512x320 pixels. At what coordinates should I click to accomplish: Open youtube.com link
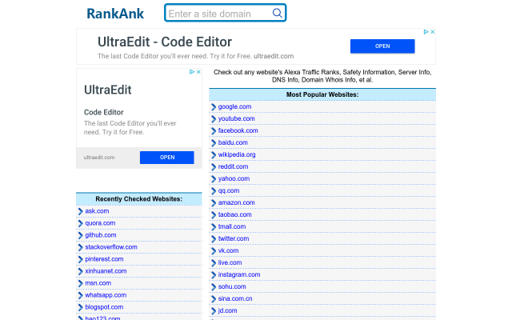(x=237, y=118)
